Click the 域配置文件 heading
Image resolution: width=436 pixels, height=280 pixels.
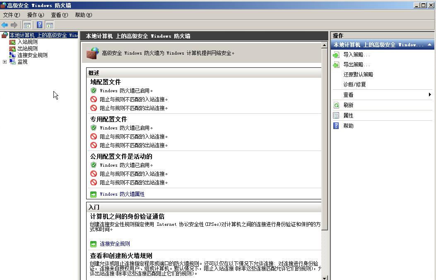pyautogui.click(x=106, y=82)
